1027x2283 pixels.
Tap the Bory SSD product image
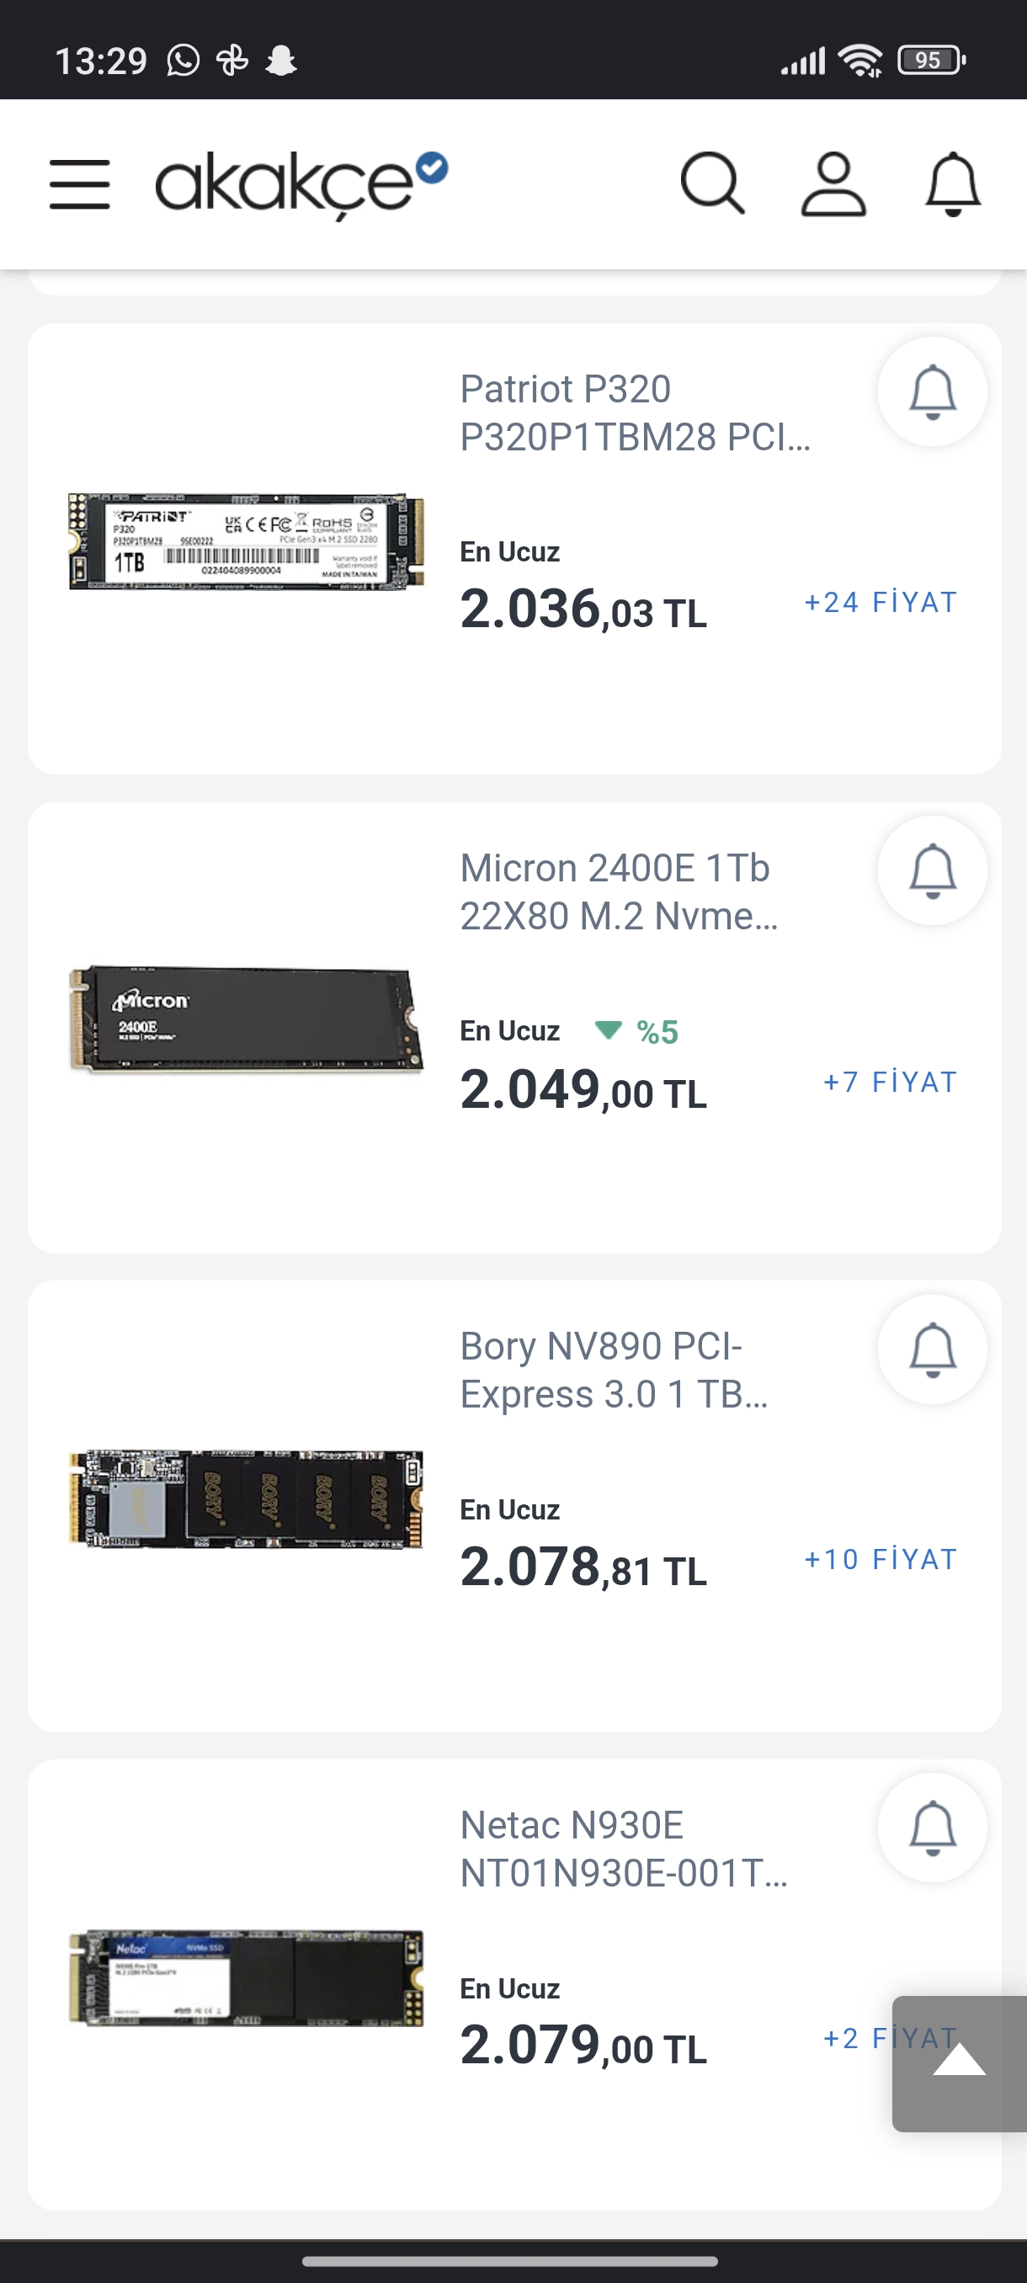[247, 1498]
